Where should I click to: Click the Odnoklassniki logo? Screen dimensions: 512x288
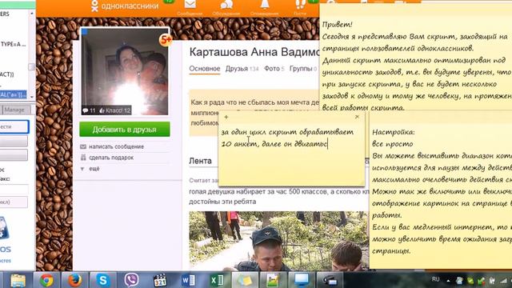125,6
